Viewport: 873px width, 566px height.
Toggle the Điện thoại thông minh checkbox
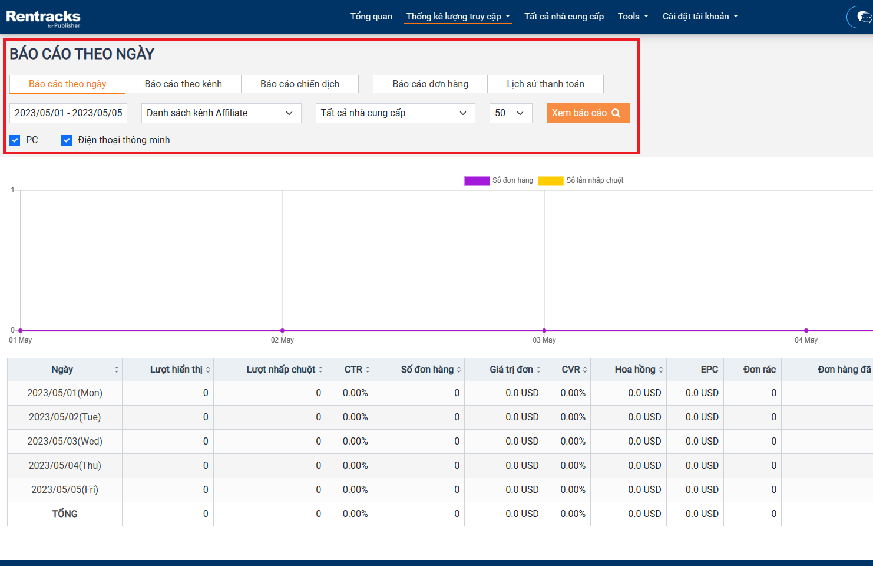67,140
